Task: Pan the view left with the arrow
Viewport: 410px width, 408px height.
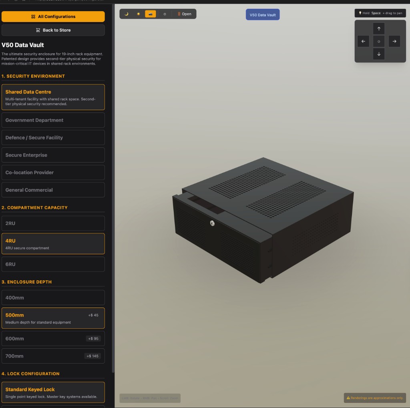Action: pos(363,41)
